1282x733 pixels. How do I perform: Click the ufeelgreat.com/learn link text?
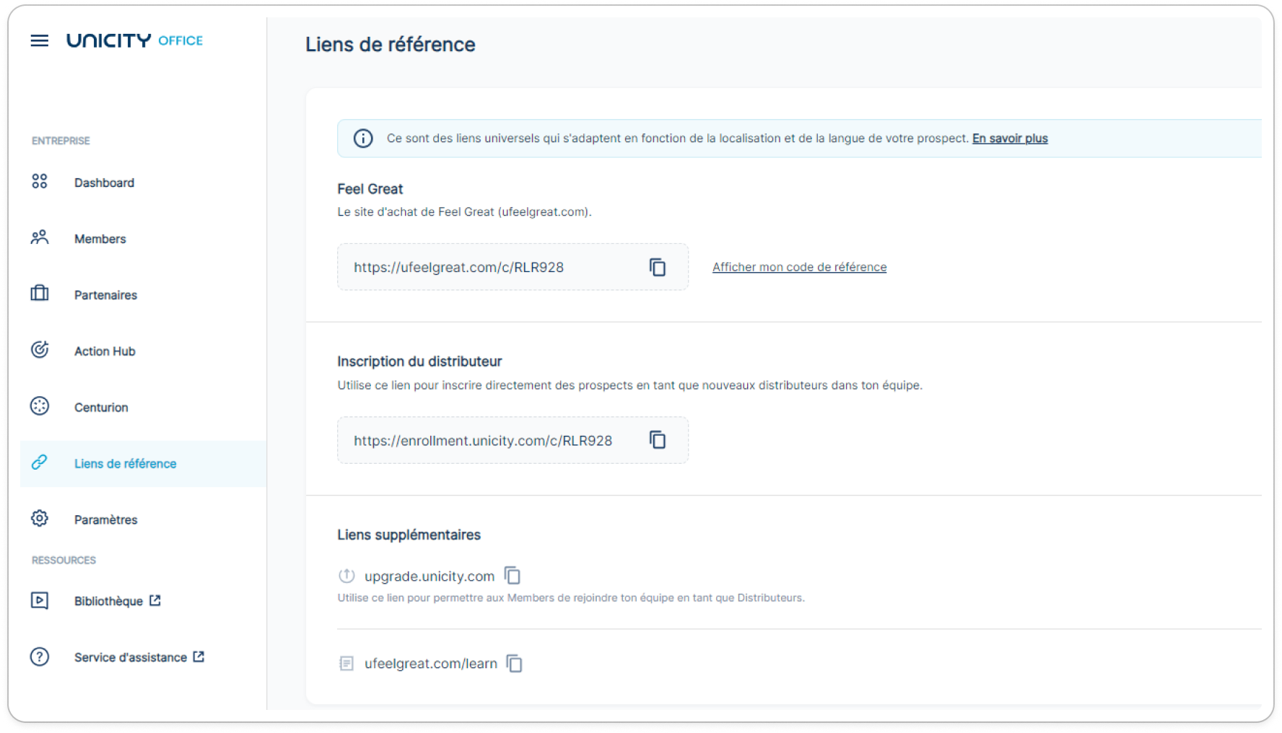click(431, 664)
